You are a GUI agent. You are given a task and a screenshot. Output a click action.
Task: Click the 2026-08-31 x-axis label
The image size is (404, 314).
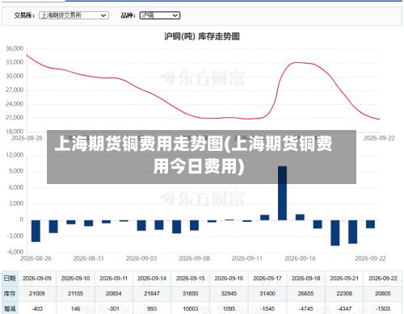pos(88,258)
